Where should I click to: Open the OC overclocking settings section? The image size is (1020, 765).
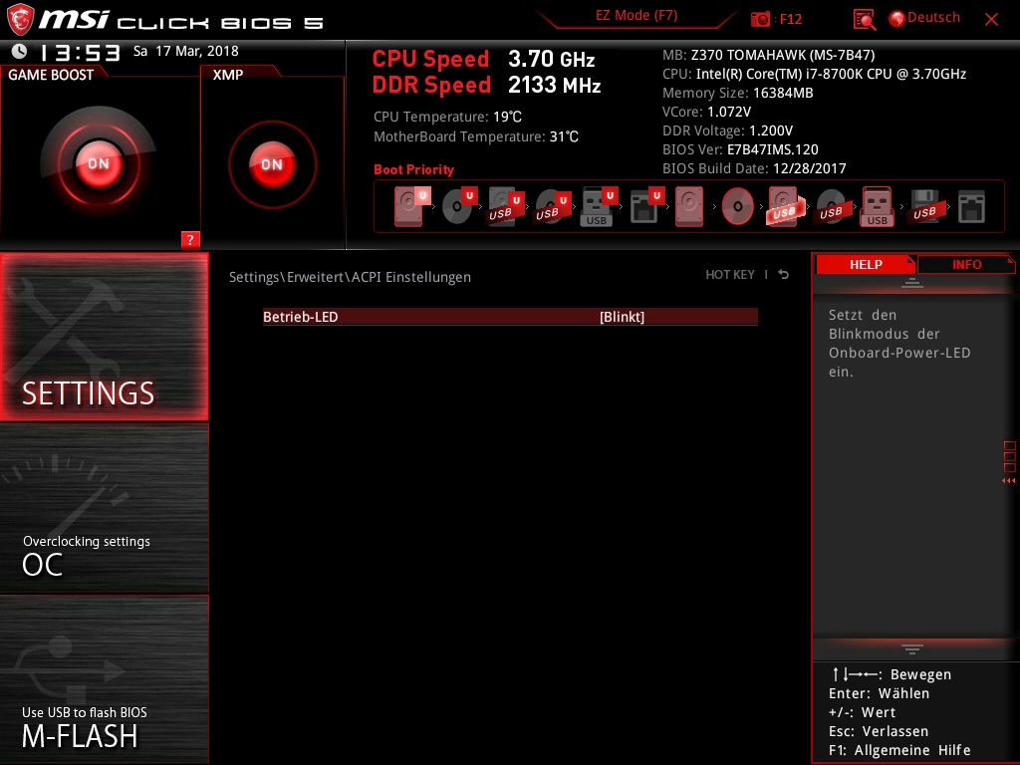click(104, 509)
